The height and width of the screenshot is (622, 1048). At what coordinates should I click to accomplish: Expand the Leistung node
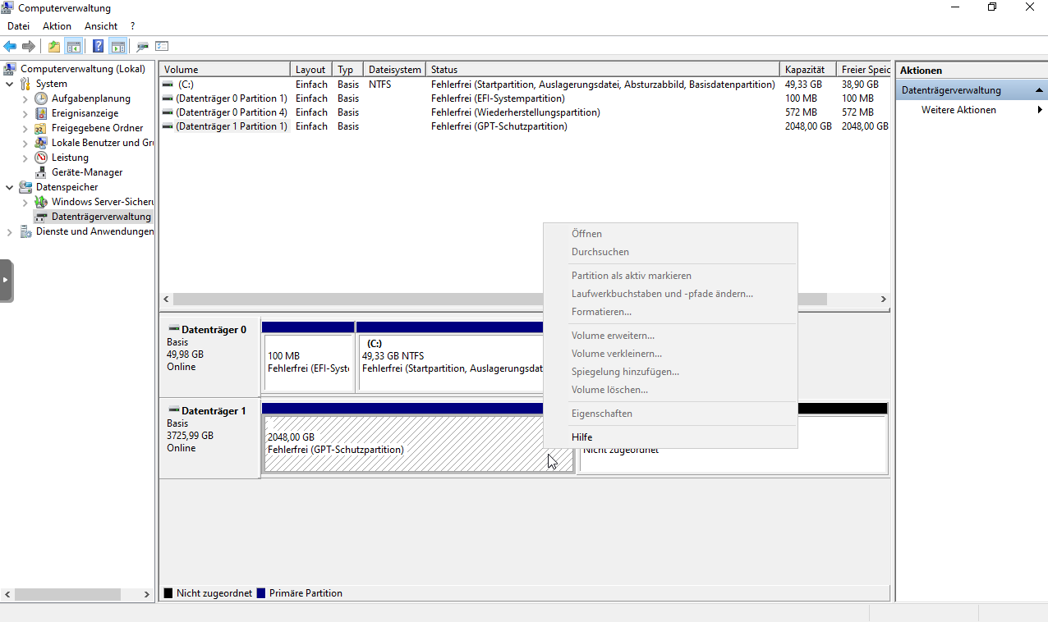25,158
